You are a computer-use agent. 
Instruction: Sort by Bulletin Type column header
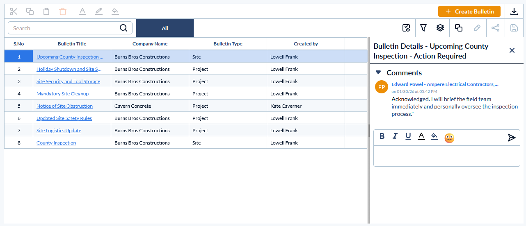(228, 44)
